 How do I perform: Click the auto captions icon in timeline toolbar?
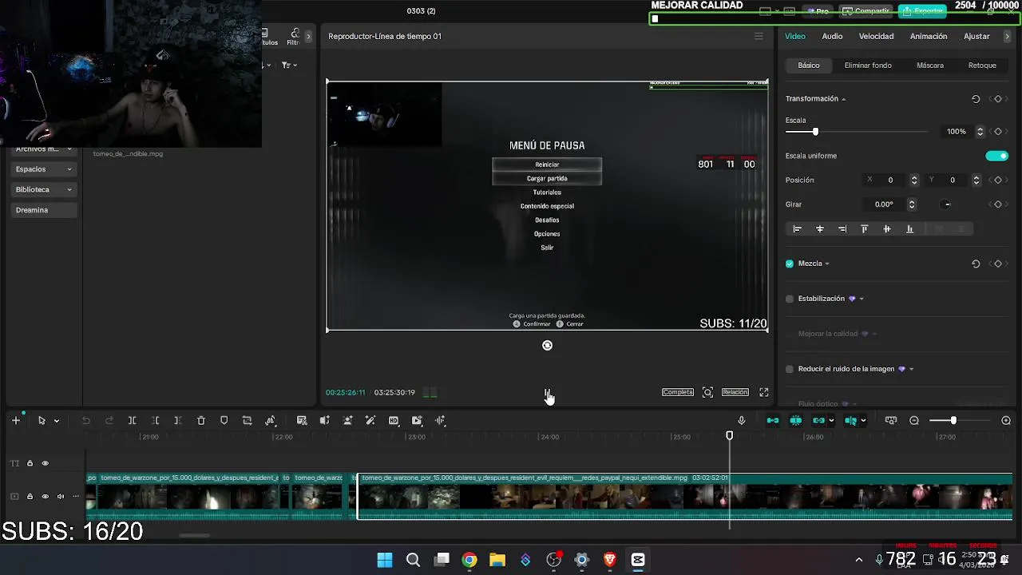pyautogui.click(x=302, y=420)
